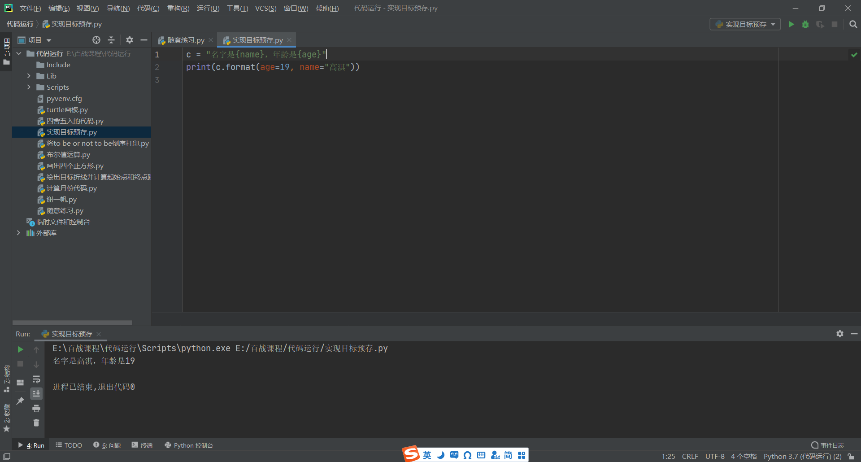Open 事件日志 event log
Screen dimensions: 861x462
tap(827, 445)
